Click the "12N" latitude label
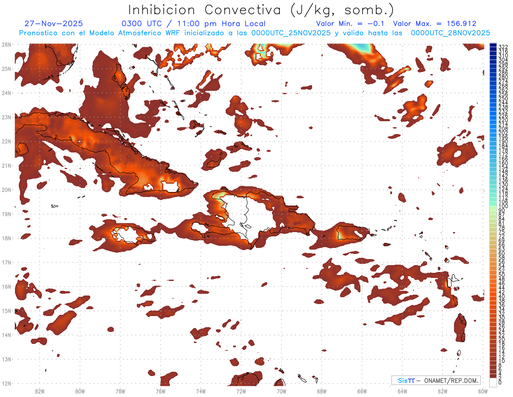The image size is (513, 397). pyautogui.click(x=6, y=383)
